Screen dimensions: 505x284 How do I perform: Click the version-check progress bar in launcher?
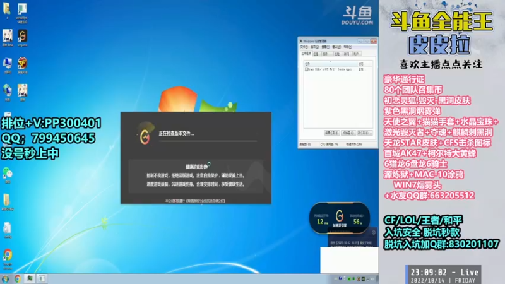click(208, 141)
